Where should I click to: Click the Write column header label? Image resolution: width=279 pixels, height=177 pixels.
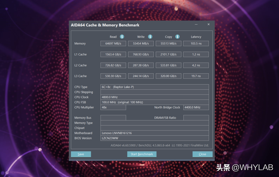141,37
